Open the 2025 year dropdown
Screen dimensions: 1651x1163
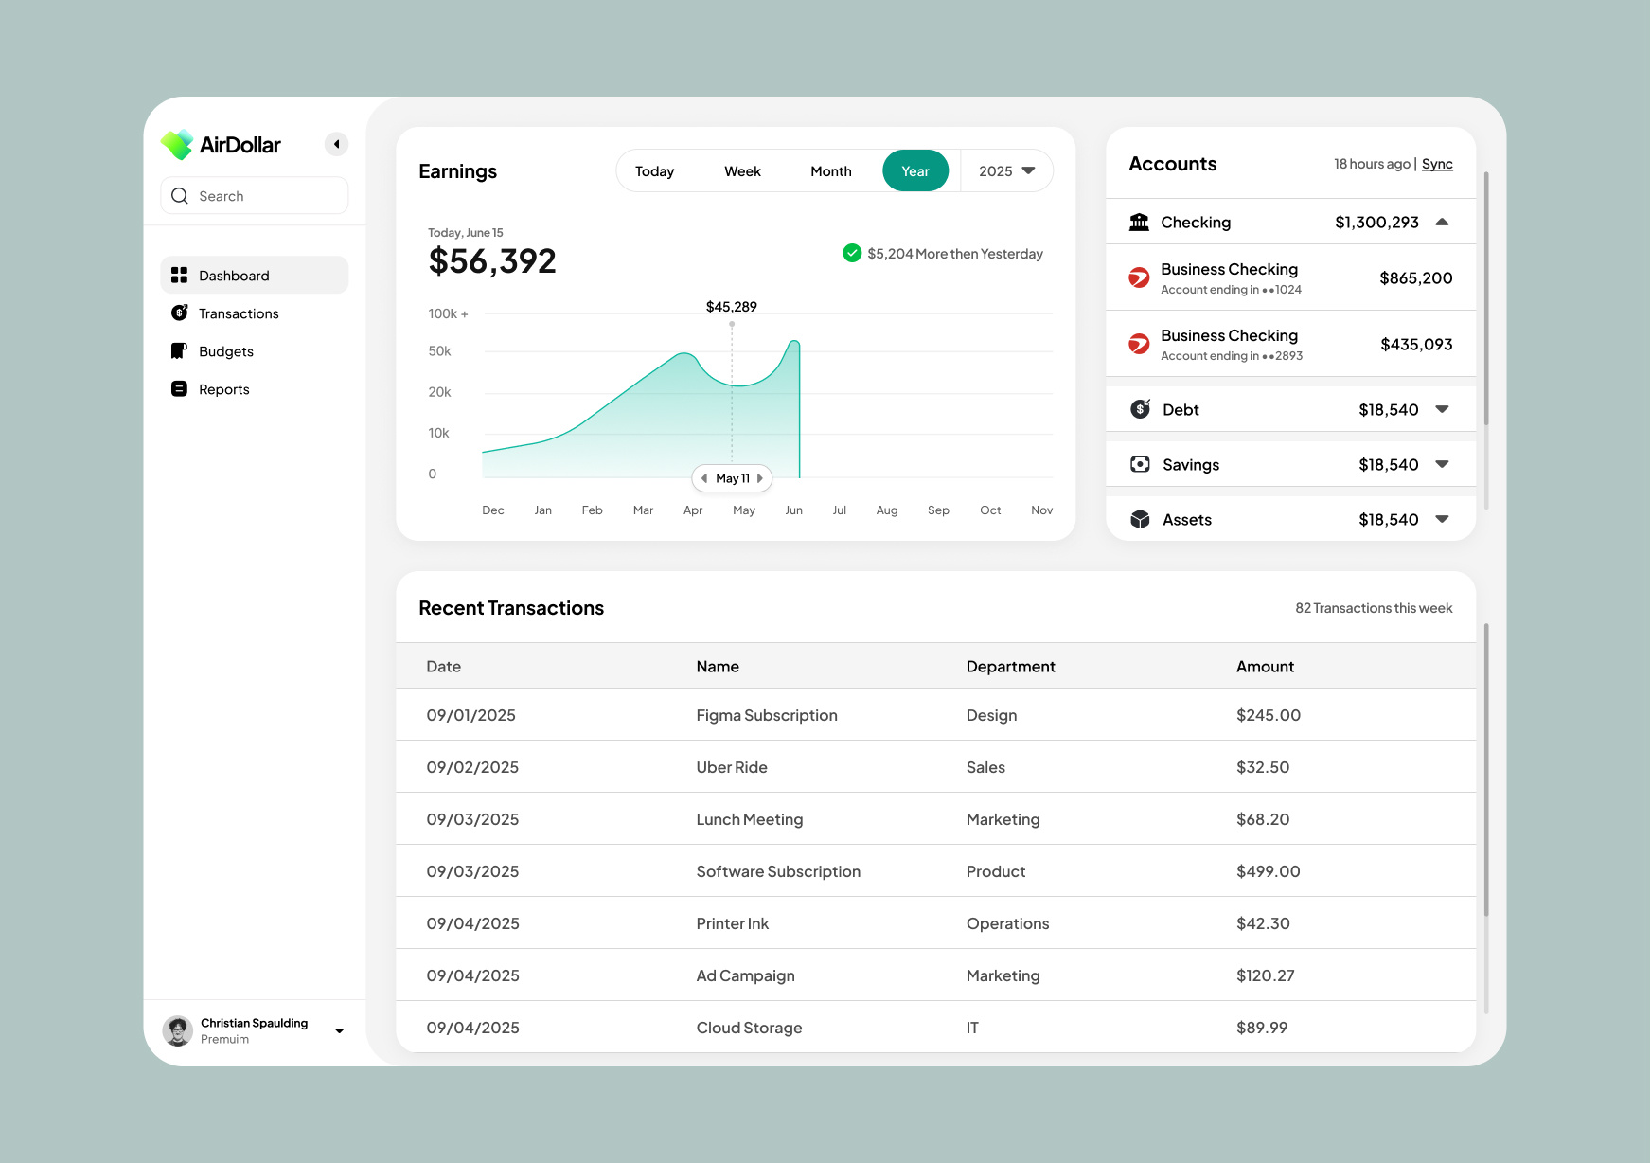(x=1005, y=170)
